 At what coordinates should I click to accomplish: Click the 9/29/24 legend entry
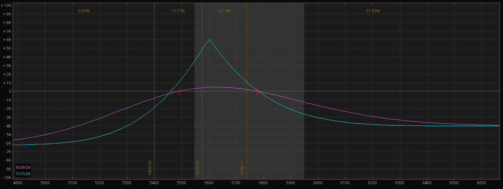tap(23, 168)
